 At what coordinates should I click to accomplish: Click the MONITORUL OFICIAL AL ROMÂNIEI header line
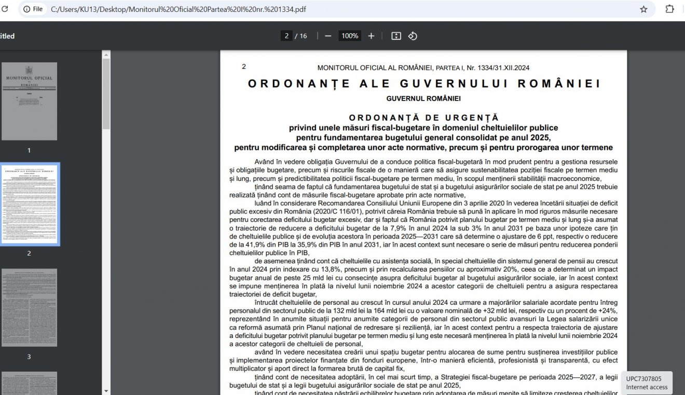[423, 68]
